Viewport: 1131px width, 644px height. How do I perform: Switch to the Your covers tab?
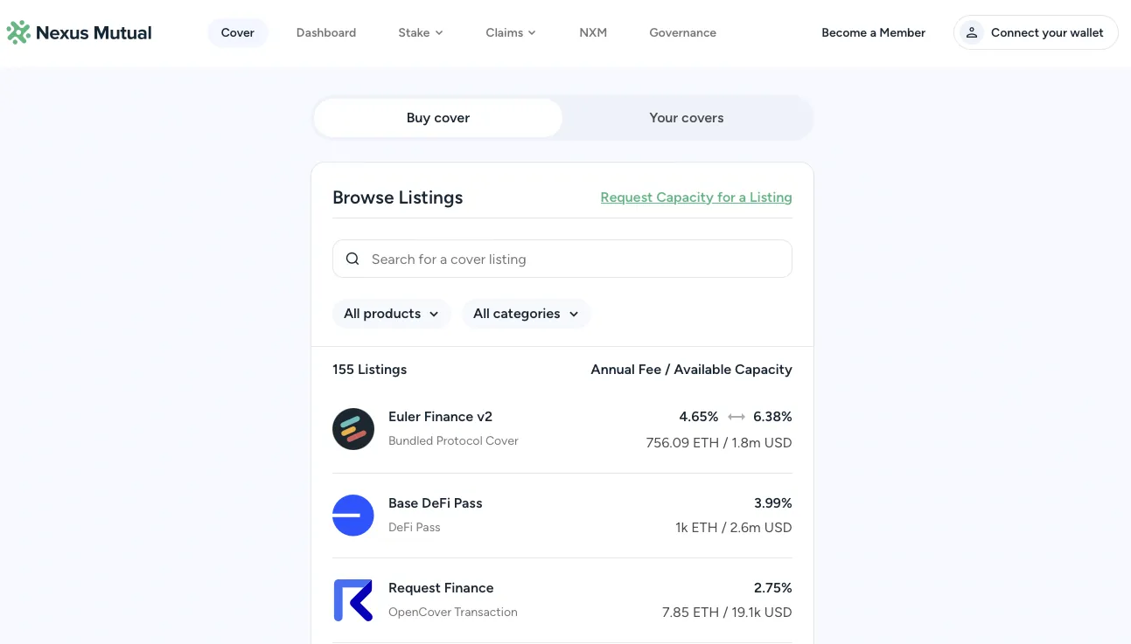coord(687,118)
